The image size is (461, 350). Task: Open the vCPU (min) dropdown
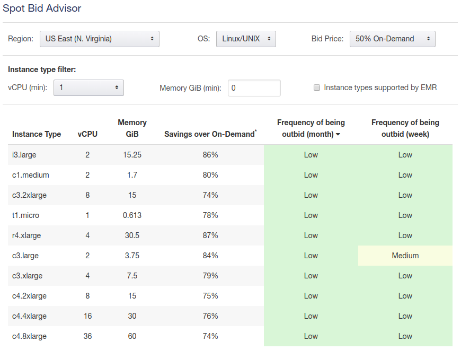click(88, 87)
